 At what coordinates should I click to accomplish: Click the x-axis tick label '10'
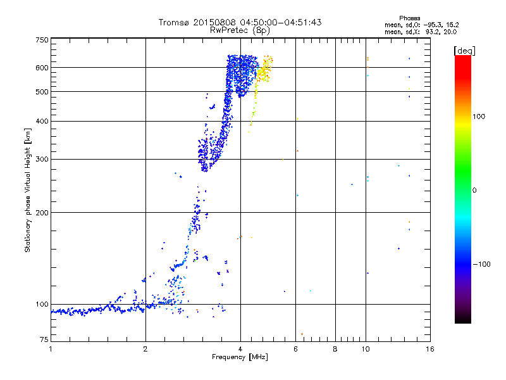point(366,349)
